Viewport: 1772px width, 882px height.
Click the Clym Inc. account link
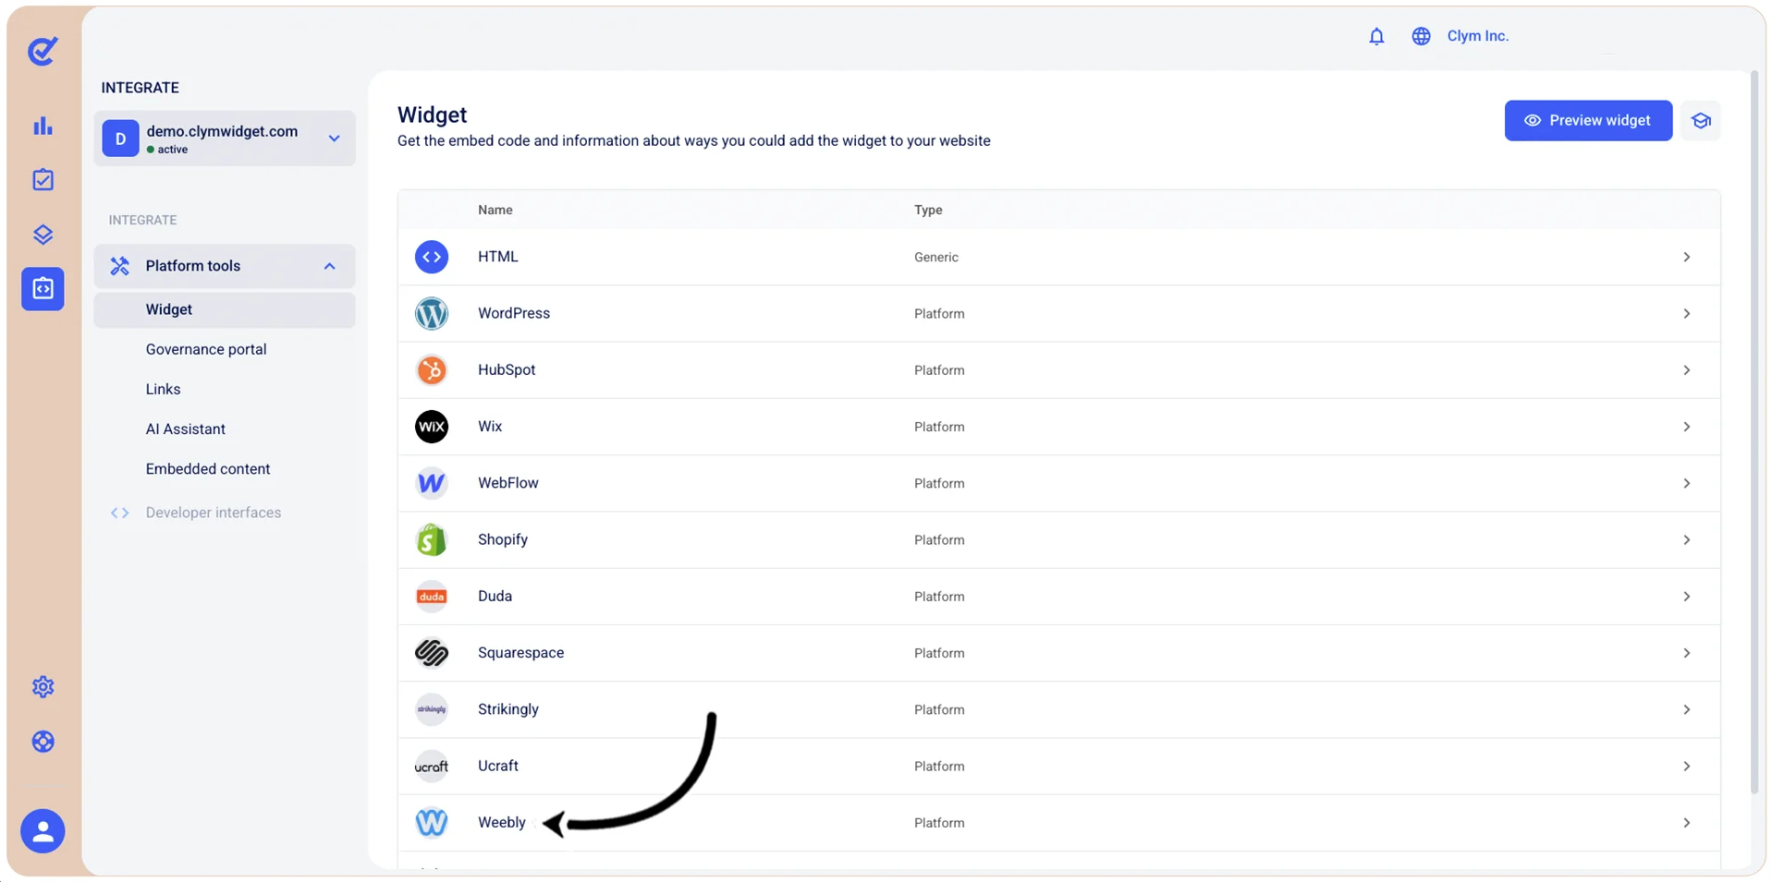coord(1477,36)
